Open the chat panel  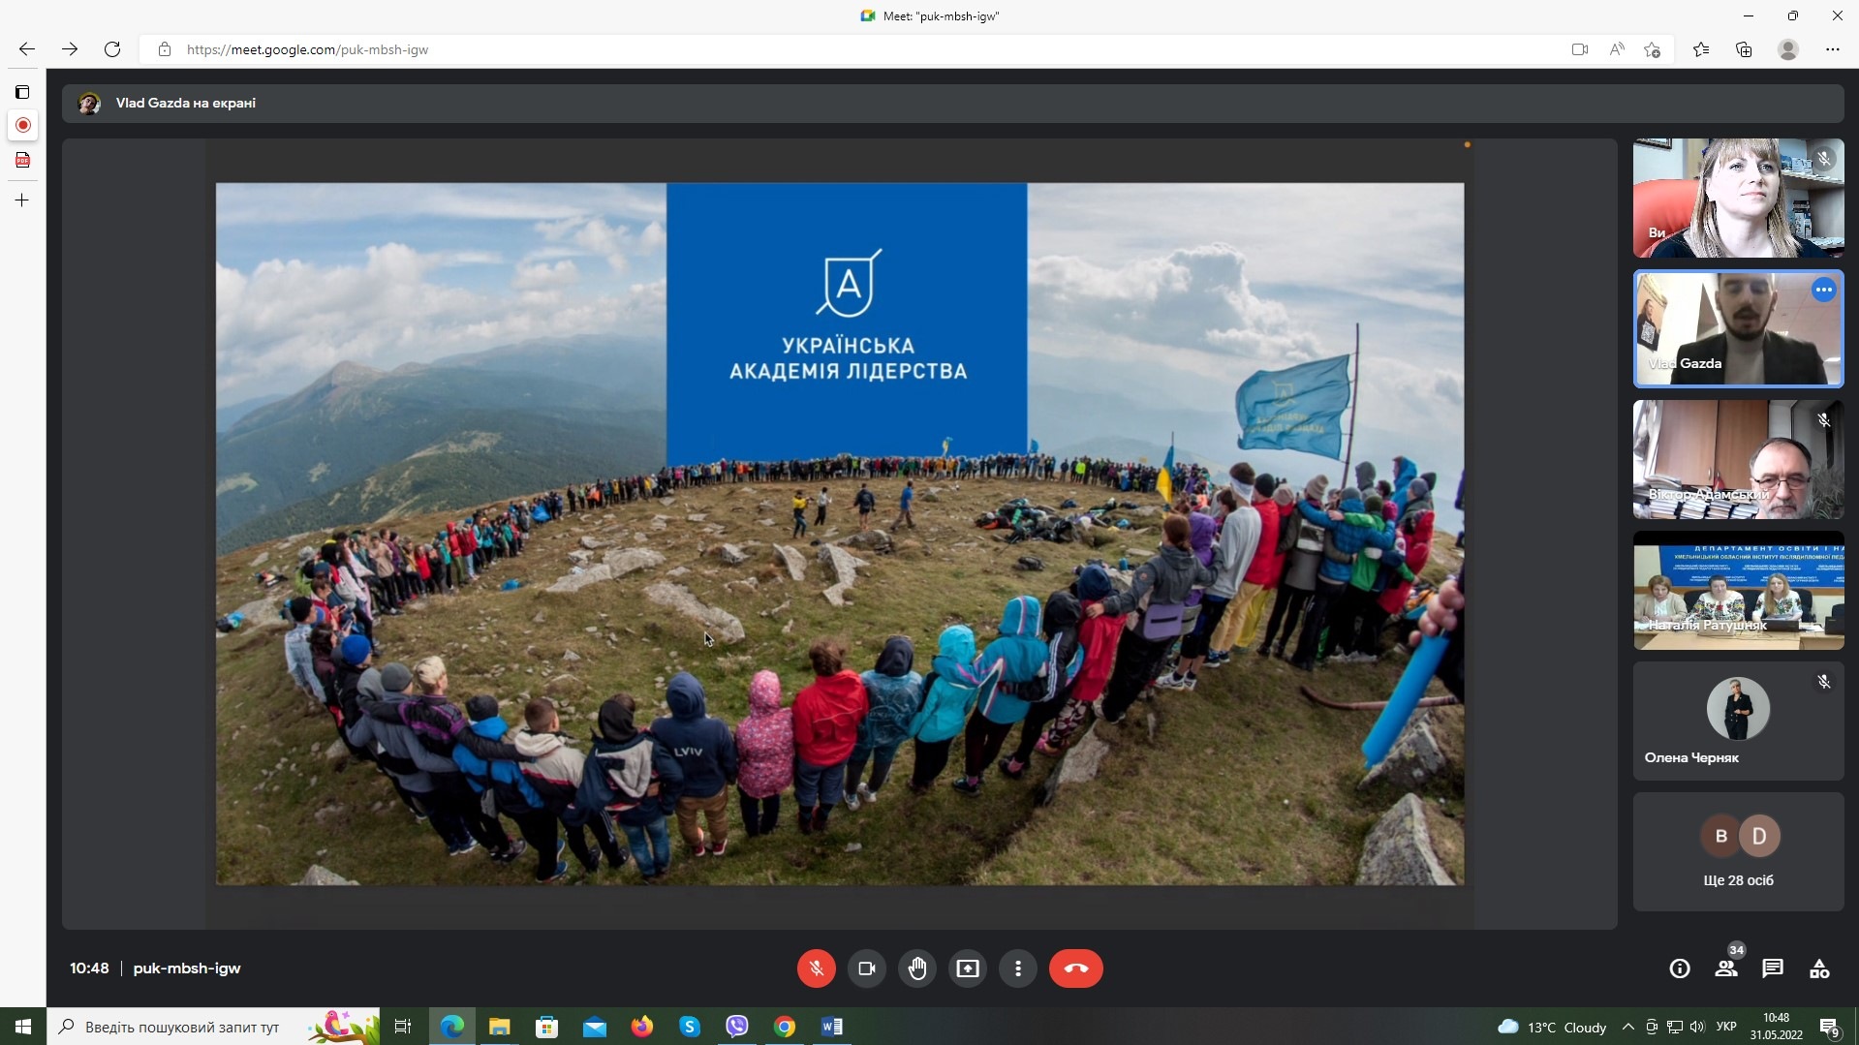click(x=1772, y=968)
